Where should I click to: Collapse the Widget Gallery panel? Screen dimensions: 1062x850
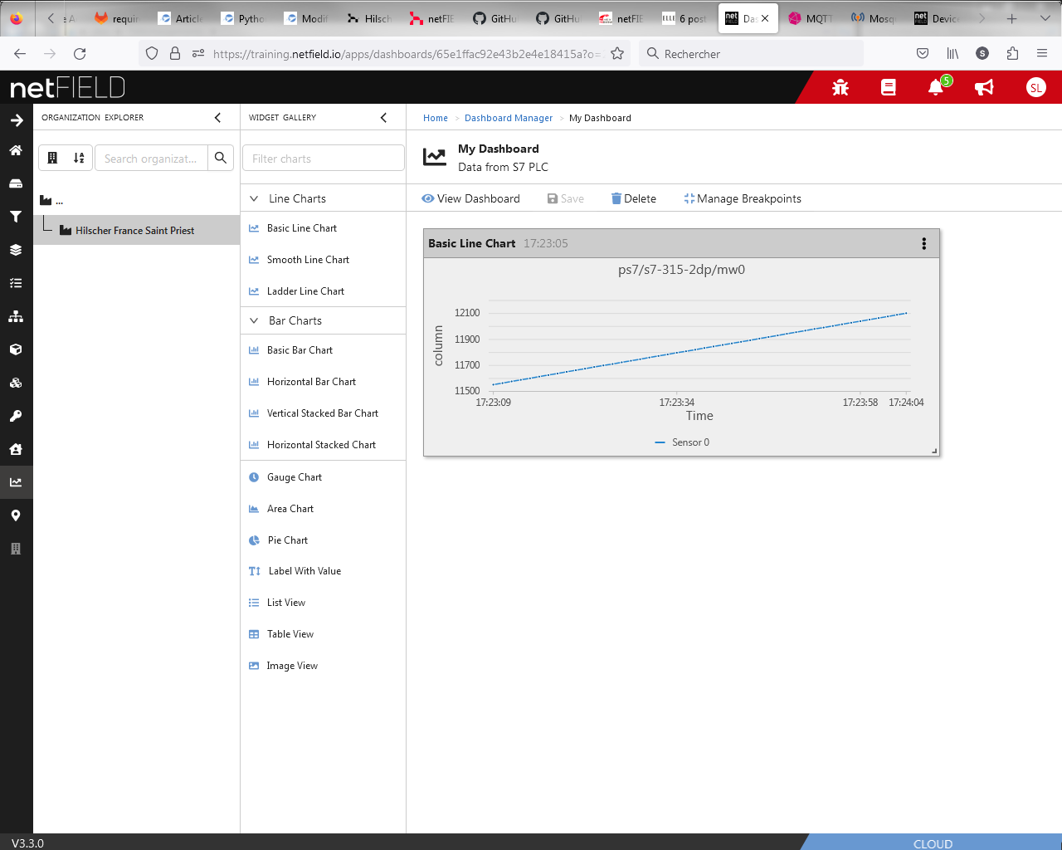click(x=383, y=117)
